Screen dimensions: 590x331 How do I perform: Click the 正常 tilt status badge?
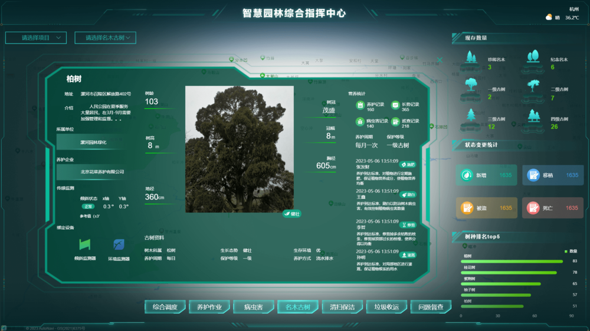[88, 207]
